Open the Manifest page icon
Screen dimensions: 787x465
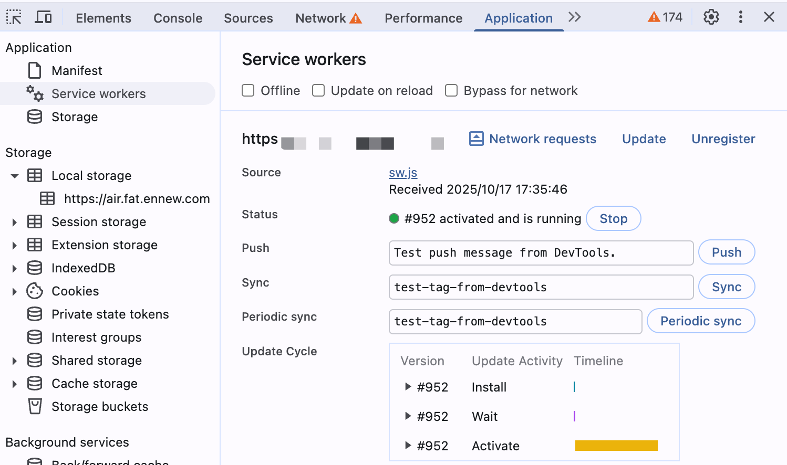[35, 70]
